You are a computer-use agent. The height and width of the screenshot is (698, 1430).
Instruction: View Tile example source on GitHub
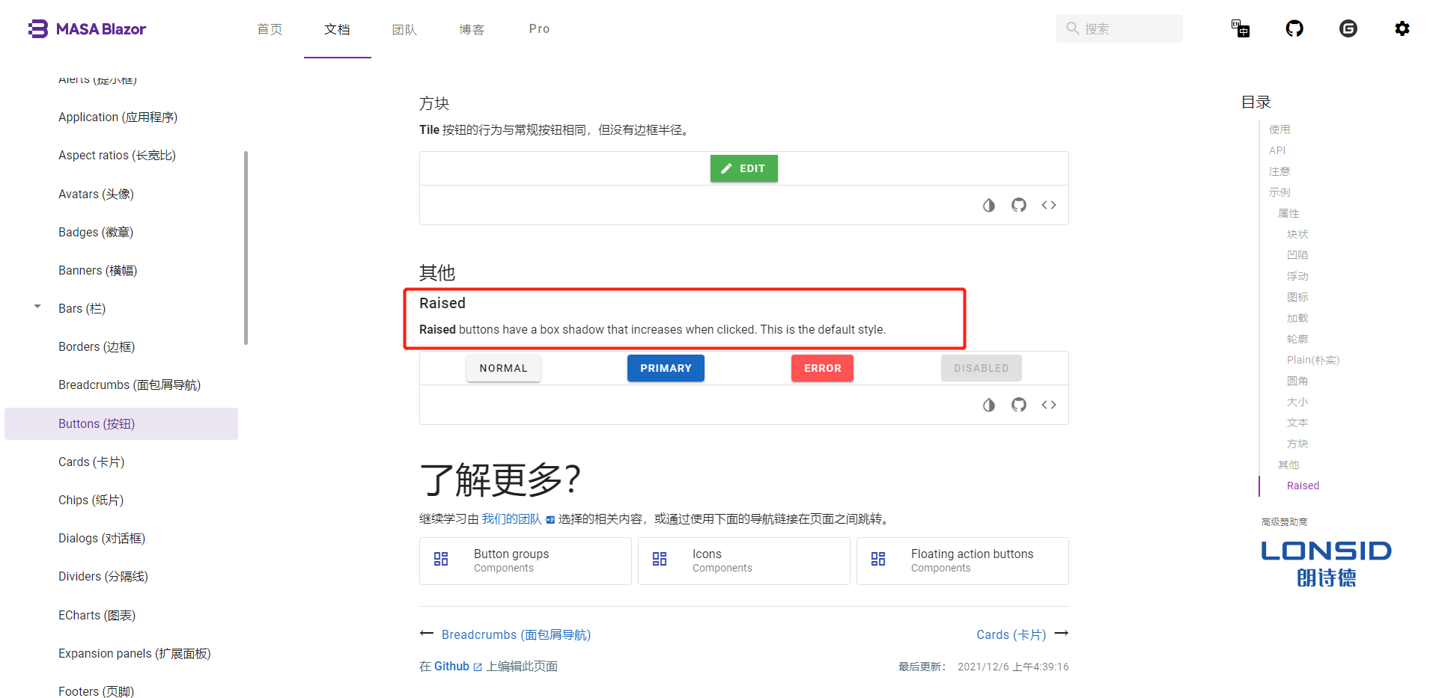click(1018, 204)
